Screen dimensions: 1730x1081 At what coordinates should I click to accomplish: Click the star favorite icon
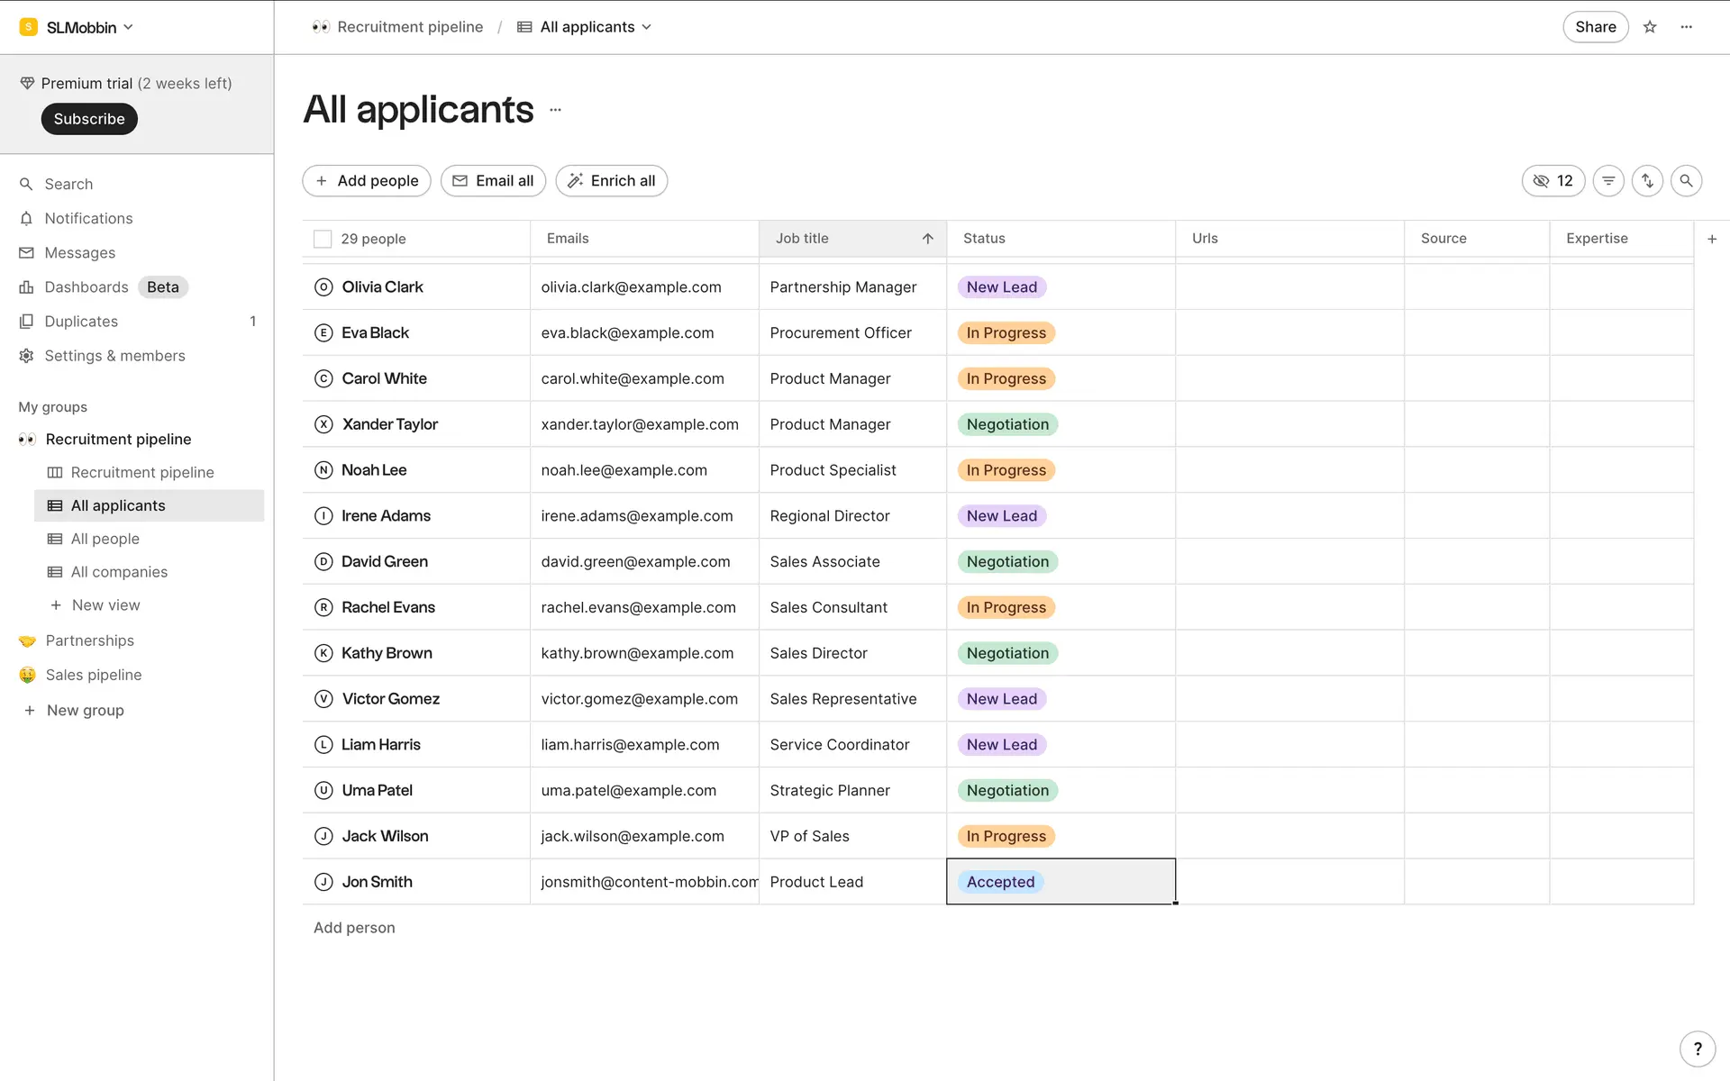click(x=1650, y=27)
